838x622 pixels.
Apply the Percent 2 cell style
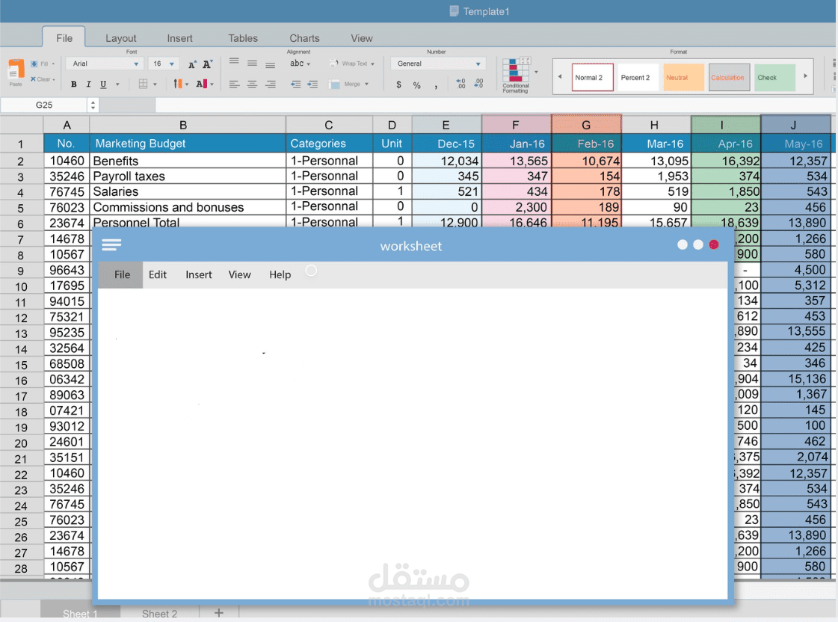(x=637, y=76)
